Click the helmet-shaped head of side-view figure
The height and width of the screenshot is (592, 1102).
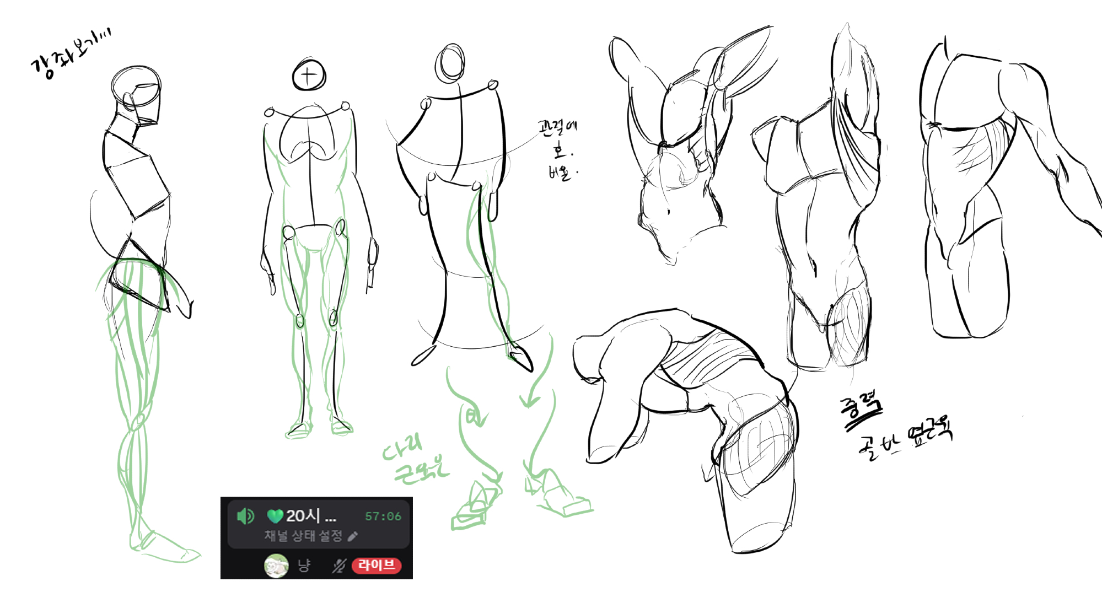pyautogui.click(x=137, y=91)
